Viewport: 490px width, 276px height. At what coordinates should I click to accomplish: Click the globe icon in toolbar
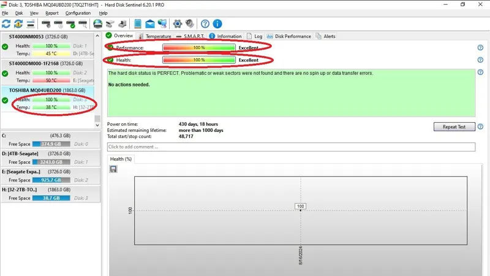click(98, 24)
